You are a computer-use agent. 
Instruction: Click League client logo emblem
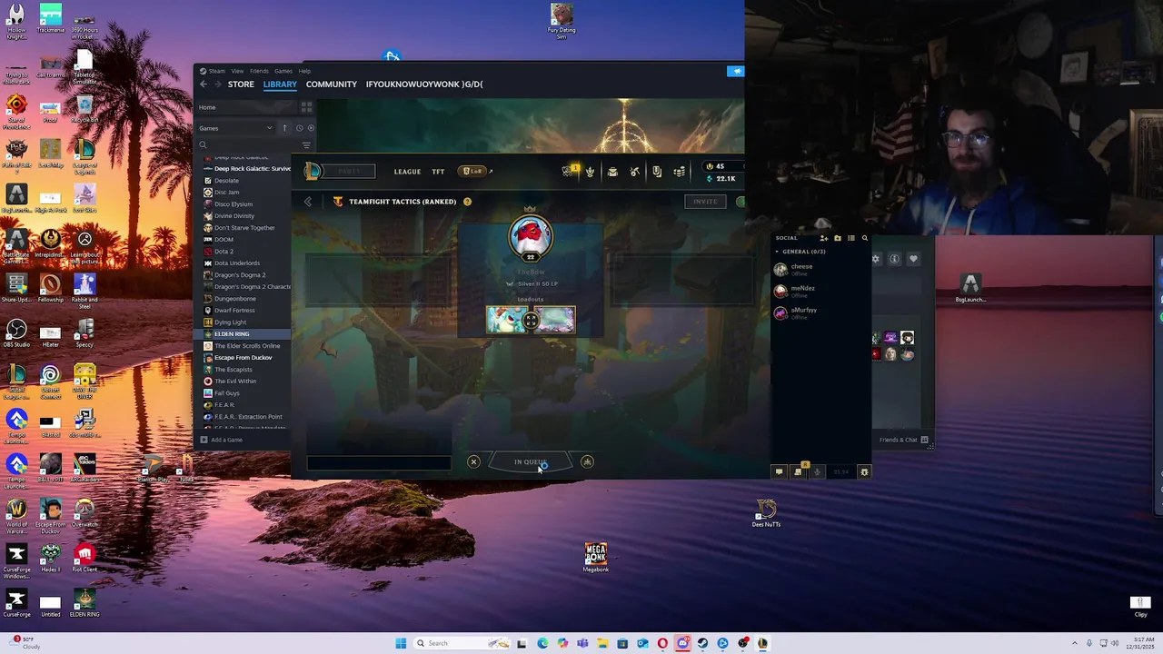(x=313, y=171)
